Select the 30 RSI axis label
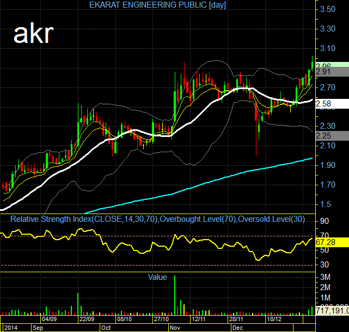Image resolution: width=349 pixels, height=332 pixels. pos(324,265)
